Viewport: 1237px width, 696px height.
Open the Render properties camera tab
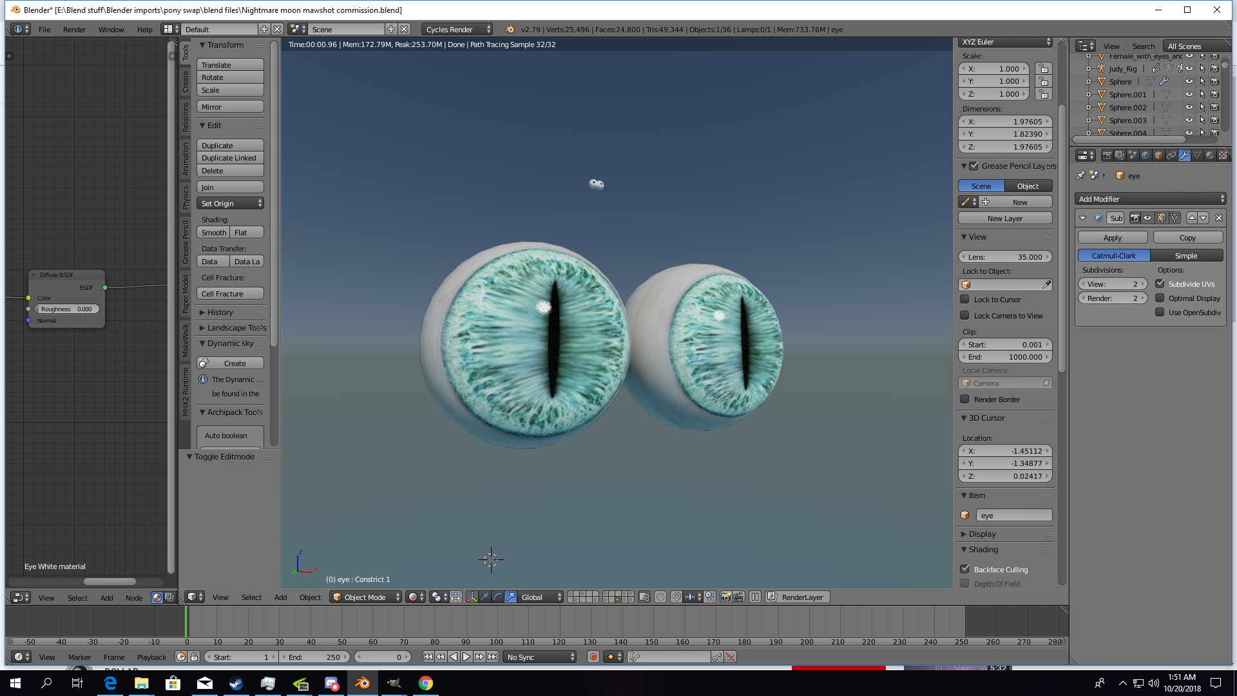pyautogui.click(x=1108, y=155)
